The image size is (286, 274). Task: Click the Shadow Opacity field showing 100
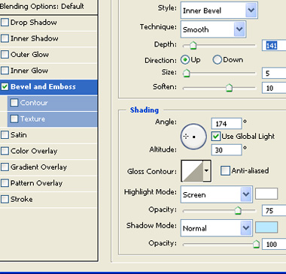coord(274,244)
